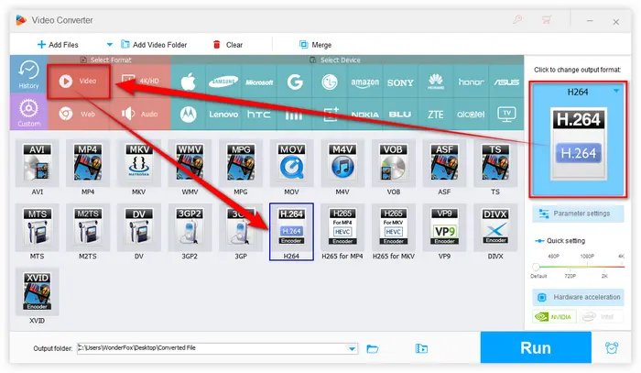Image resolution: width=641 pixels, height=373 pixels.
Task: Choose the Microsoft device brand
Action: point(259,82)
